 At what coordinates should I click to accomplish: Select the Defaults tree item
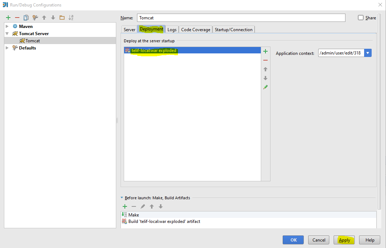click(27, 48)
